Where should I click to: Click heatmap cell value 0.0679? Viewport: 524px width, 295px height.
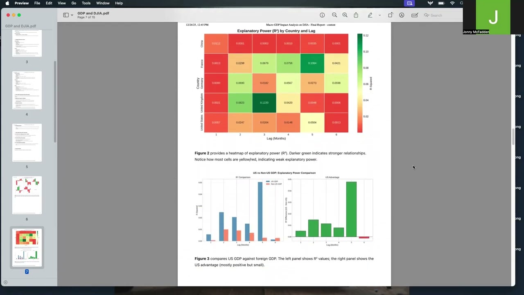coord(264,63)
